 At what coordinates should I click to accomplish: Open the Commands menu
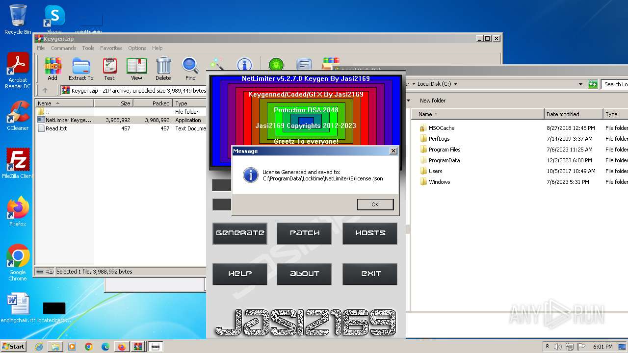[63, 48]
